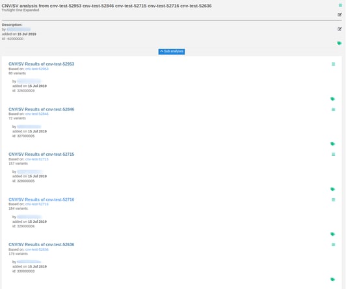The image size is (346, 289).
Task: Follow the cnv-test-52846 based-on sample link
Action: coord(37,114)
